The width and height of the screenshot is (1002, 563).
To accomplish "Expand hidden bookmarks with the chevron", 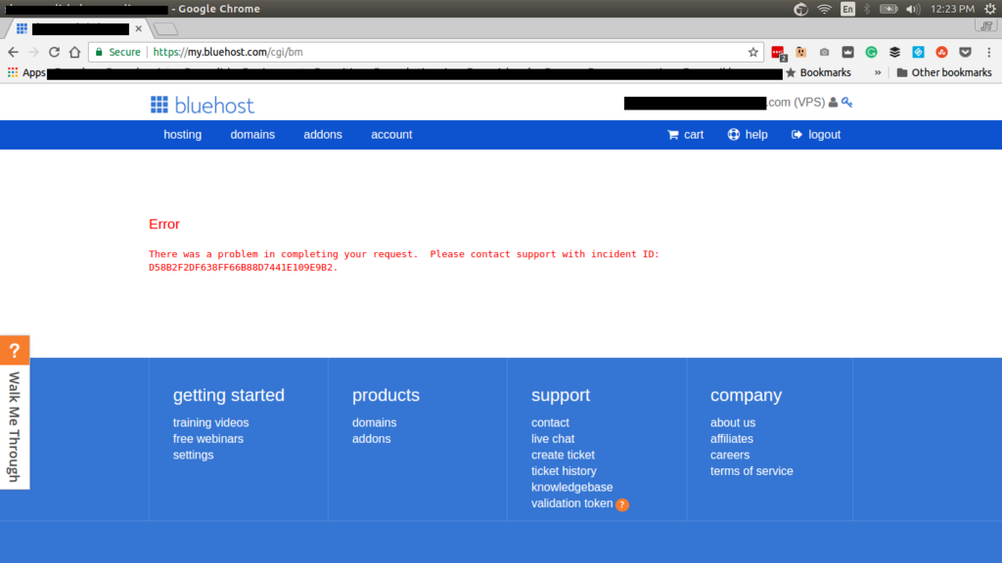I will click(x=878, y=72).
